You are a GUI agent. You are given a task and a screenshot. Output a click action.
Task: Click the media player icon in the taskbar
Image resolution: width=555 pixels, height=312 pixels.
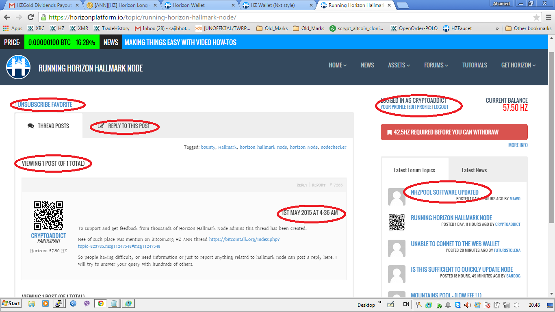[x=46, y=303]
